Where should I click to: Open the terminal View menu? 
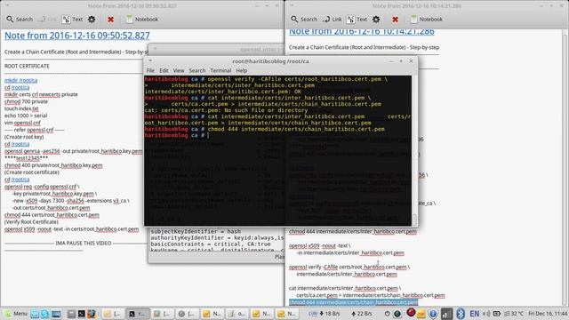[x=179, y=70]
